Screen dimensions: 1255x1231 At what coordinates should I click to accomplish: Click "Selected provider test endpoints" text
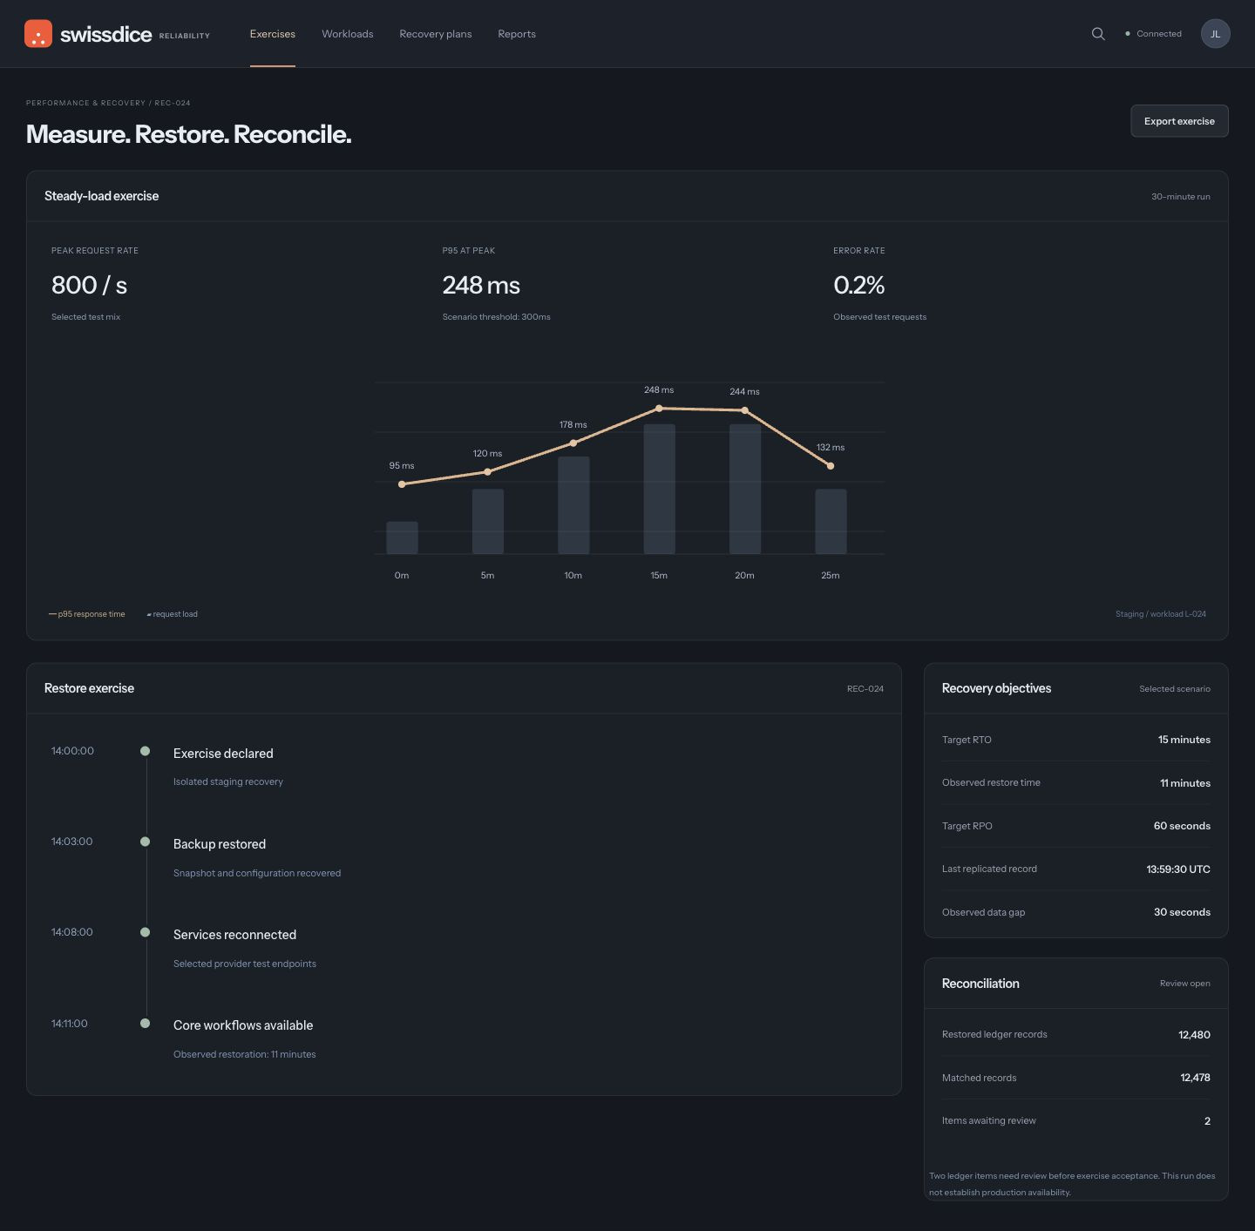point(245,964)
